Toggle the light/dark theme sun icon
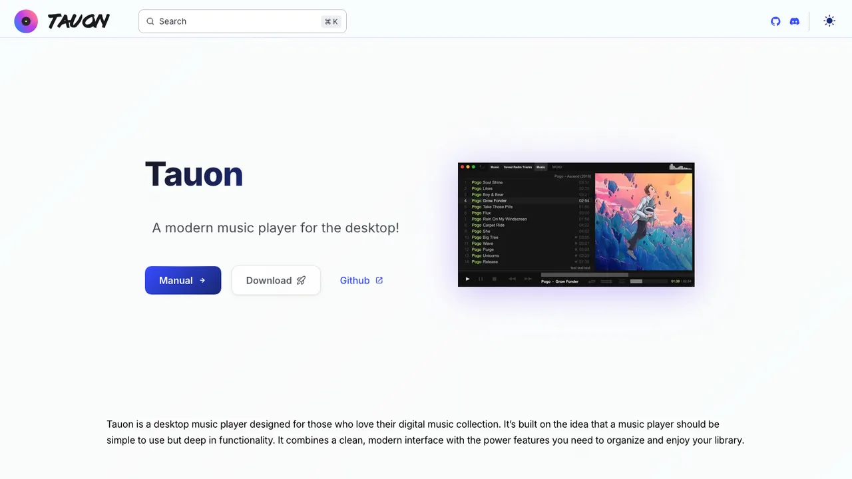The width and height of the screenshot is (852, 479). 829,21
